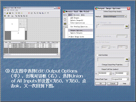Viewport: 136px width, 102px height.
Task: Click the first blue zoom magnifier icon
Action: point(40,13)
